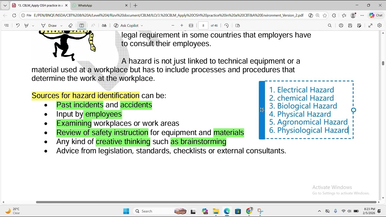
Task: Click the horizontal scrollbar at the bottom
Action: (x=206, y=202)
